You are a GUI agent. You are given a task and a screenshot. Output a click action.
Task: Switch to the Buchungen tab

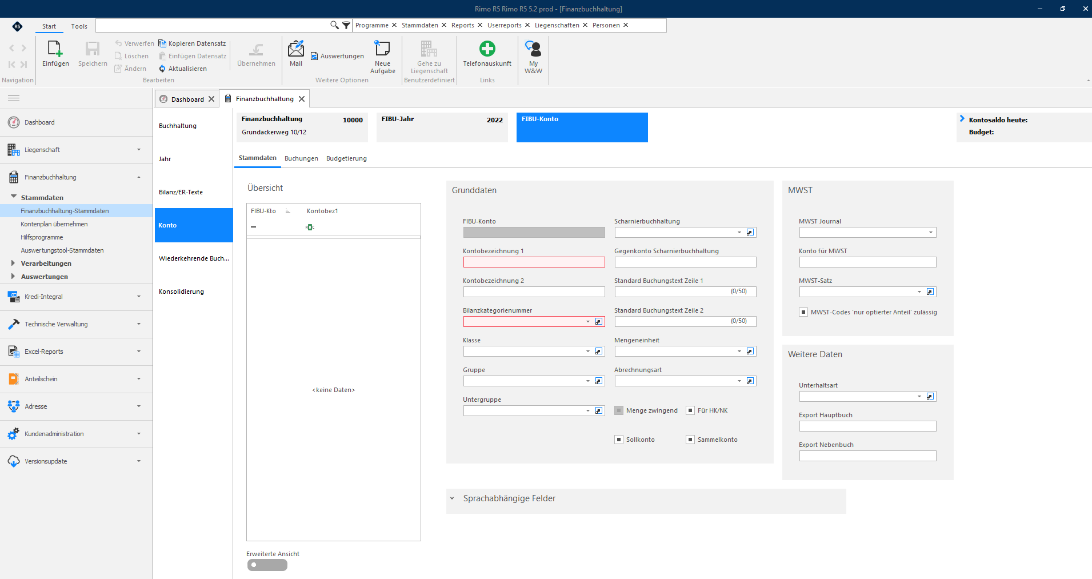point(301,158)
